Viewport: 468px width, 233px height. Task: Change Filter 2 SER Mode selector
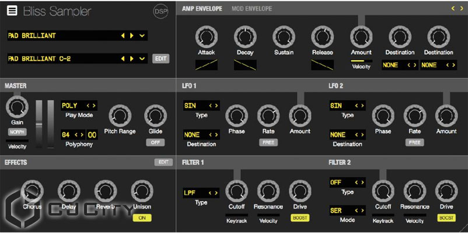pyautogui.click(x=347, y=210)
